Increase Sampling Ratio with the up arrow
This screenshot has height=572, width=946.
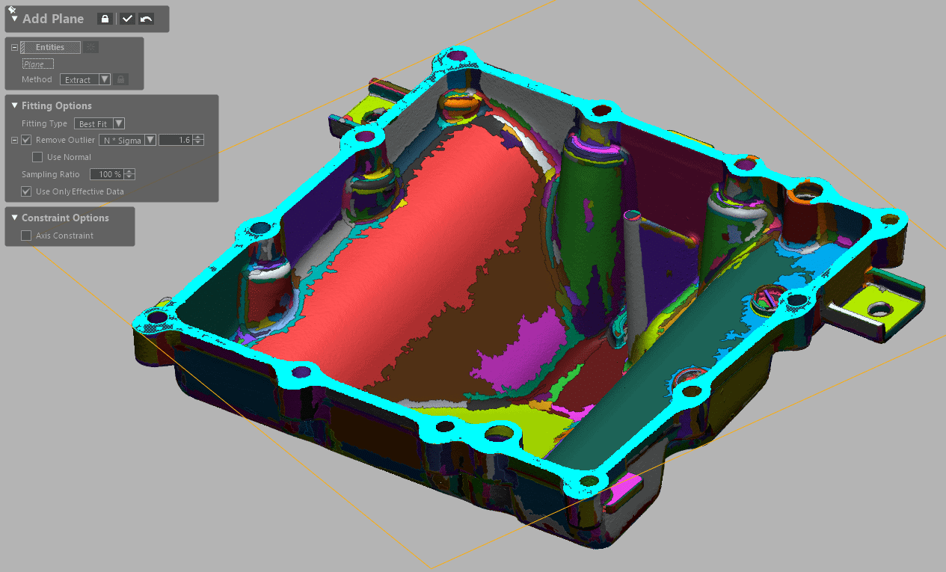[130, 172]
